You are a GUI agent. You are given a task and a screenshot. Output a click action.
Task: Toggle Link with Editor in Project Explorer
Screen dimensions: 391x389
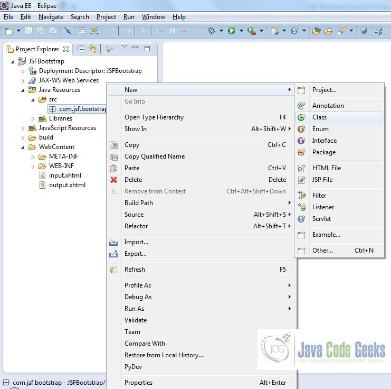coord(93,49)
